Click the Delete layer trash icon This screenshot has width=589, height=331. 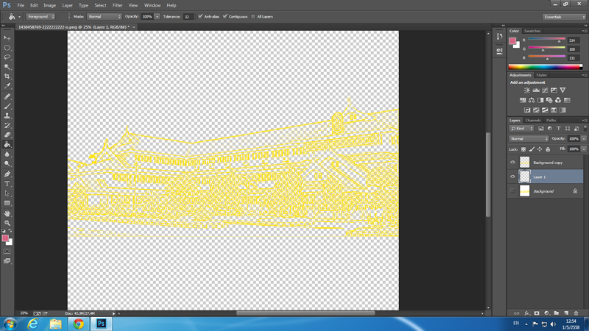click(x=576, y=313)
